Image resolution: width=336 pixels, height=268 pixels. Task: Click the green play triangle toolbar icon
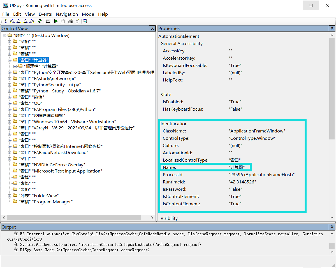(x=56, y=21)
